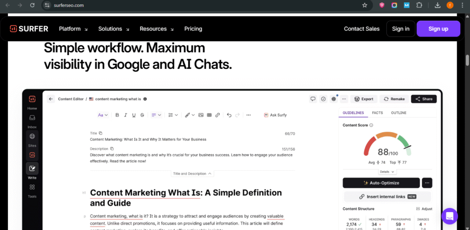The width and height of the screenshot is (470, 230).
Task: Click the Remake button
Action: tap(394, 99)
